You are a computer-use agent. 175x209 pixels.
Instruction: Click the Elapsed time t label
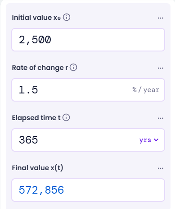[36, 118]
